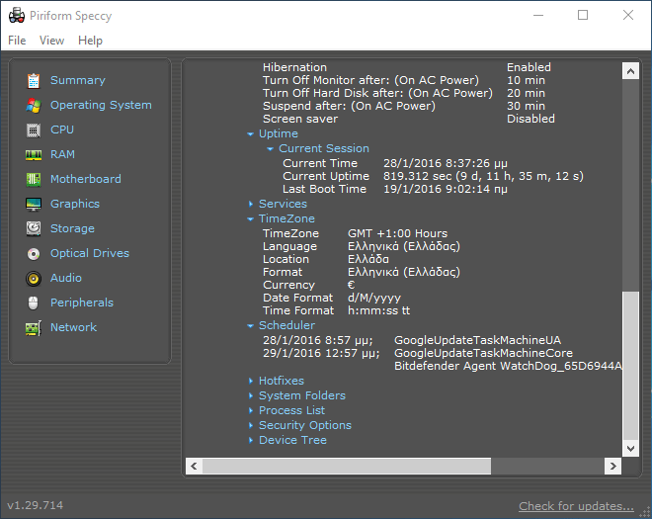The image size is (652, 519).
Task: Open the Audio section
Action: pos(66,278)
